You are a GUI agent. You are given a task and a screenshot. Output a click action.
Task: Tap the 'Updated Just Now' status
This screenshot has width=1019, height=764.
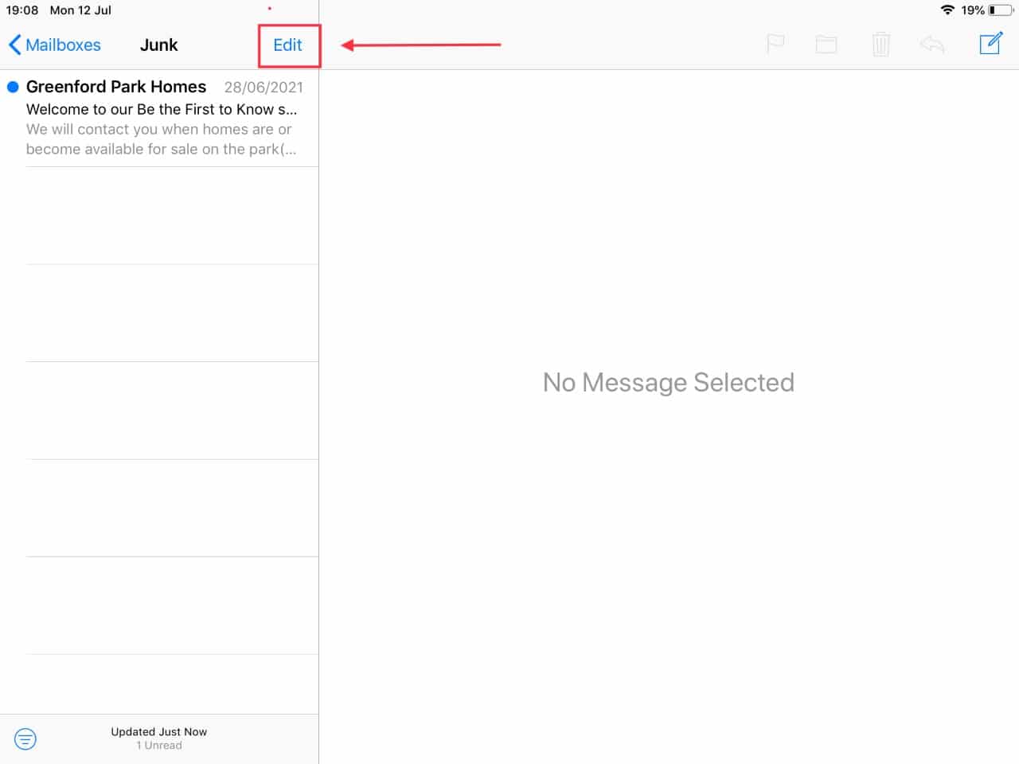(158, 731)
